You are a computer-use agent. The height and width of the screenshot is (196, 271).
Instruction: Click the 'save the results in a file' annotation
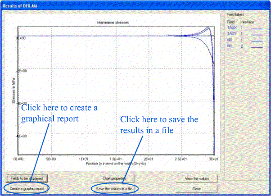pos(159,124)
